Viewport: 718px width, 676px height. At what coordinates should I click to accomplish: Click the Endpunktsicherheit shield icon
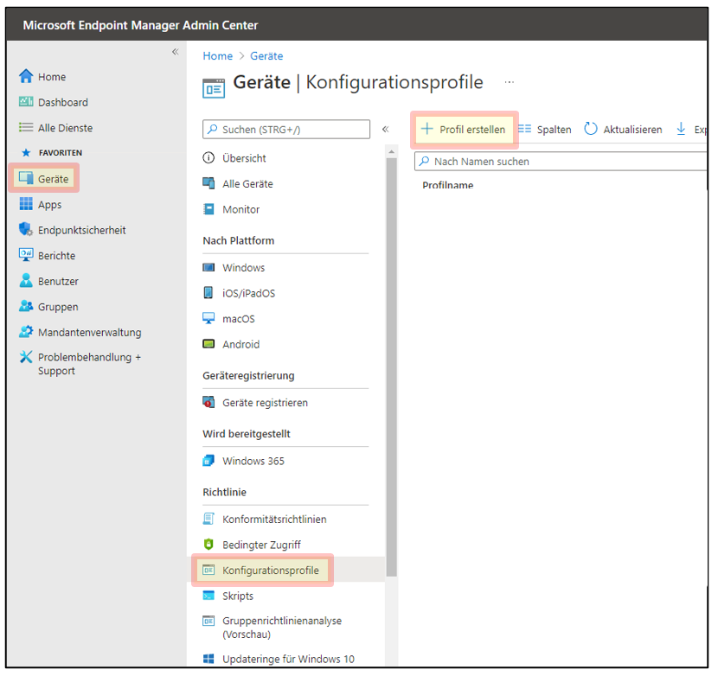pos(26,230)
